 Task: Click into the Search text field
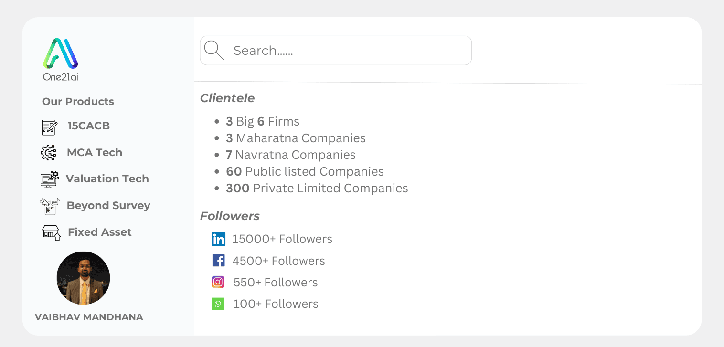[x=336, y=50]
